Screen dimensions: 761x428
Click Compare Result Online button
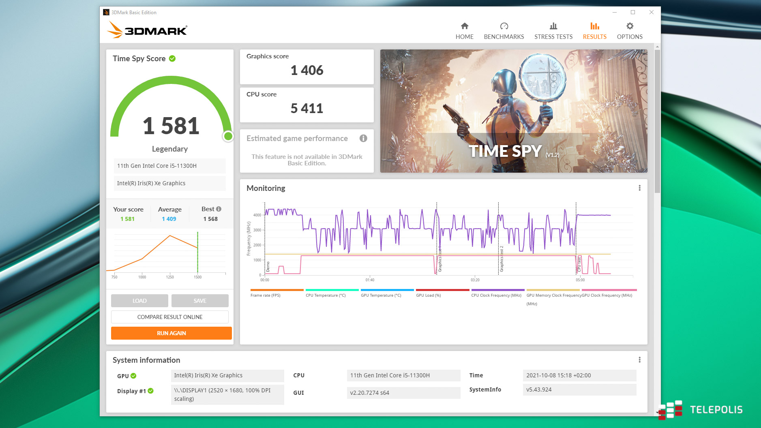(169, 317)
